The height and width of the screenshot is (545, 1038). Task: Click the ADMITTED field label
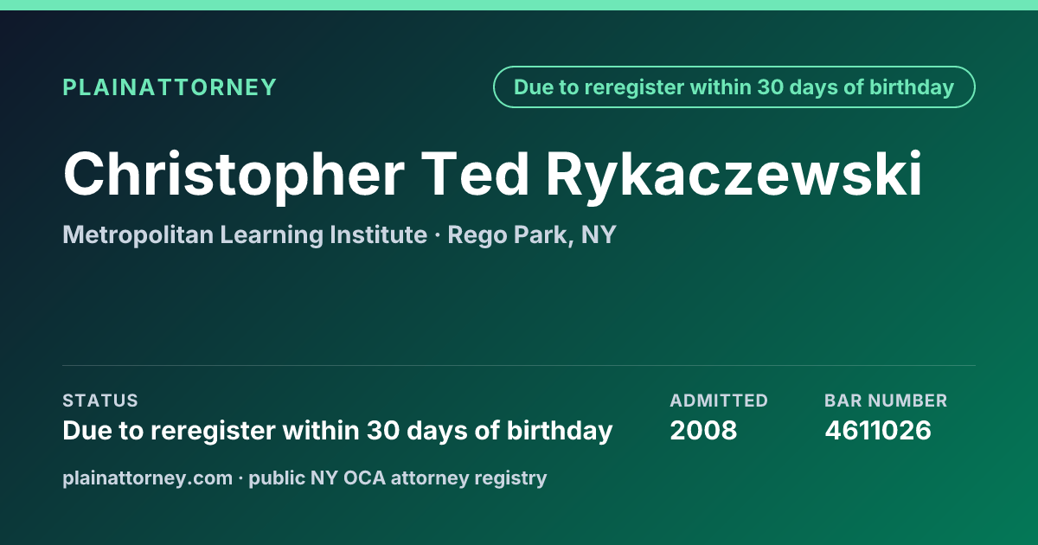click(719, 401)
